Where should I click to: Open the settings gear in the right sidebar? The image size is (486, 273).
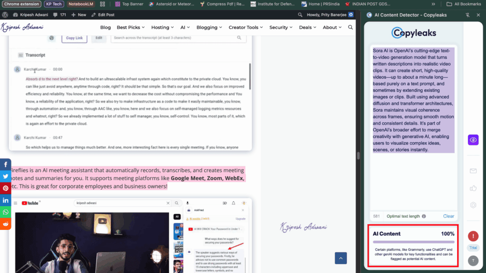(x=473, y=205)
